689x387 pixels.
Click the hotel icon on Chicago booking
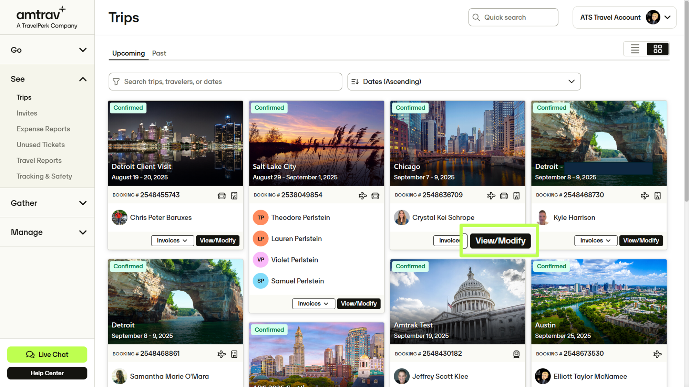point(516,196)
